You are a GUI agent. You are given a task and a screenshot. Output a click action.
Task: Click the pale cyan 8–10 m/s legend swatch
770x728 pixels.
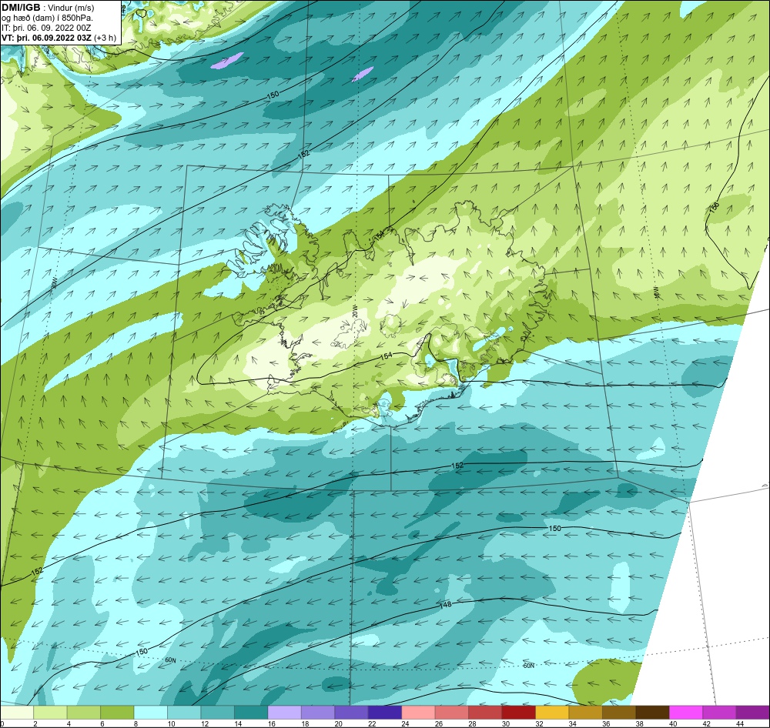coord(151,713)
